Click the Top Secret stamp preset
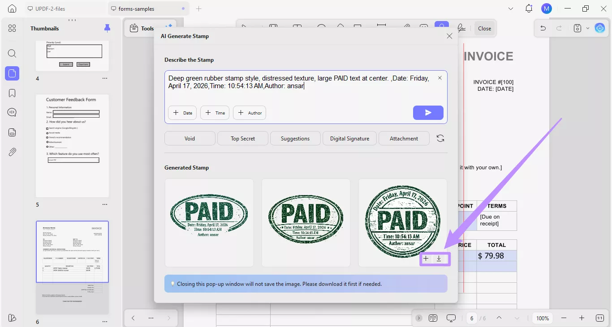The image size is (612, 327). [x=242, y=138]
